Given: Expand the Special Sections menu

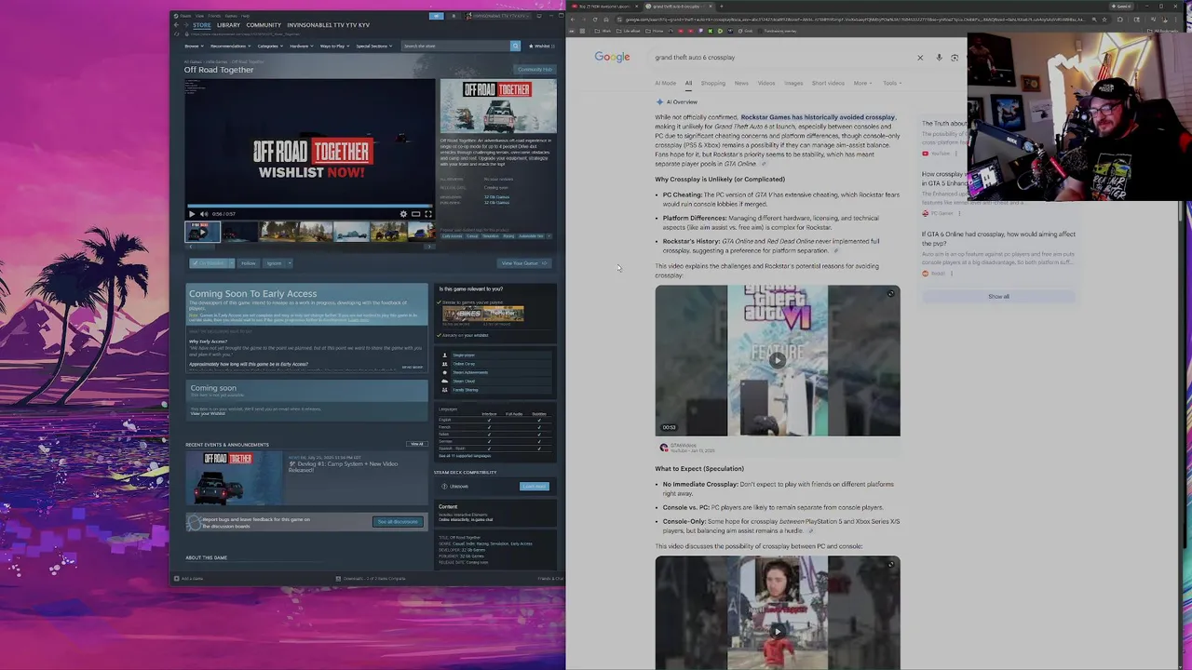Looking at the screenshot, I should [x=374, y=46].
